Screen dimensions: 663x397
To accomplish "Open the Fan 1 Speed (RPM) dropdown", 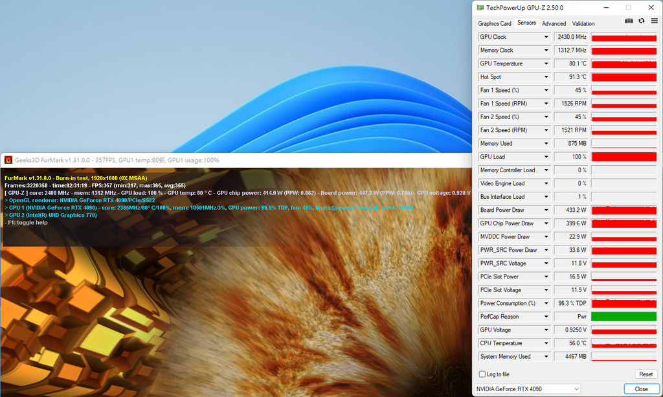I will [x=546, y=104].
